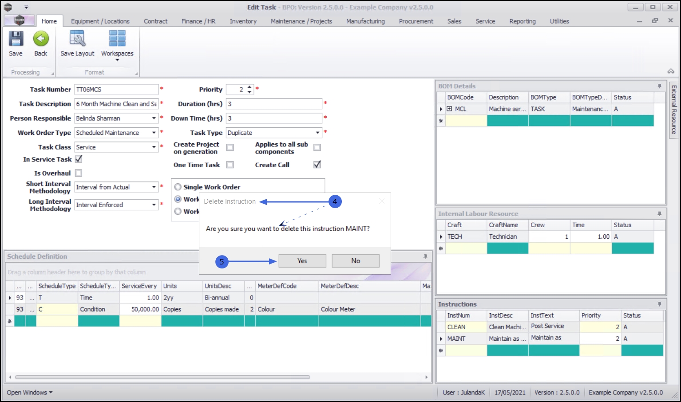This screenshot has height=402, width=681.
Task: Click the Schedule Definition horizontal scrollbar
Action: pos(162,377)
